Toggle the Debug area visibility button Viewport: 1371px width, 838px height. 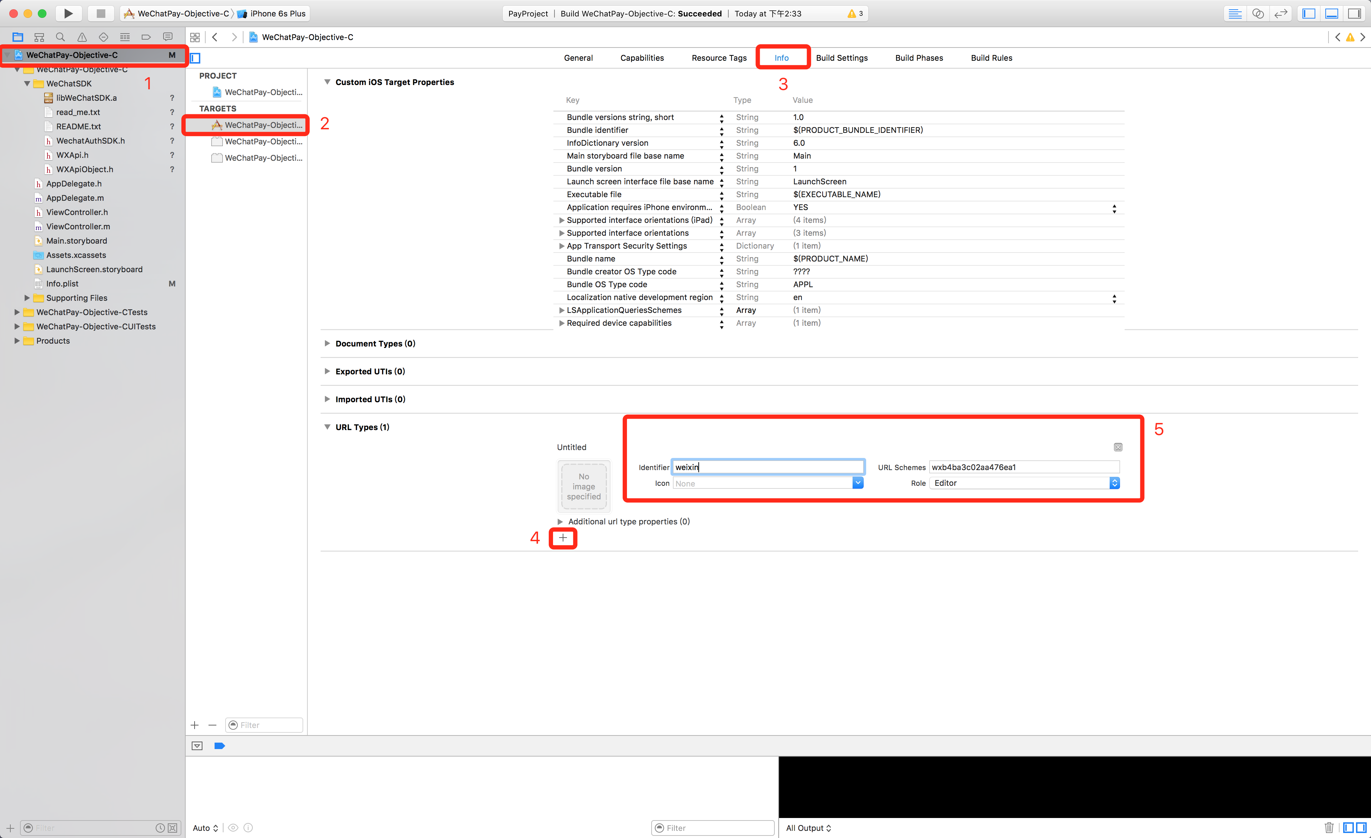(1331, 13)
